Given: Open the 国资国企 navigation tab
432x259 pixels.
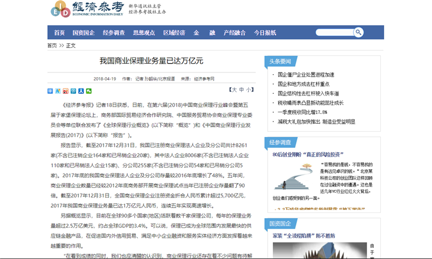Looking at the screenshot, I should point(84,33).
